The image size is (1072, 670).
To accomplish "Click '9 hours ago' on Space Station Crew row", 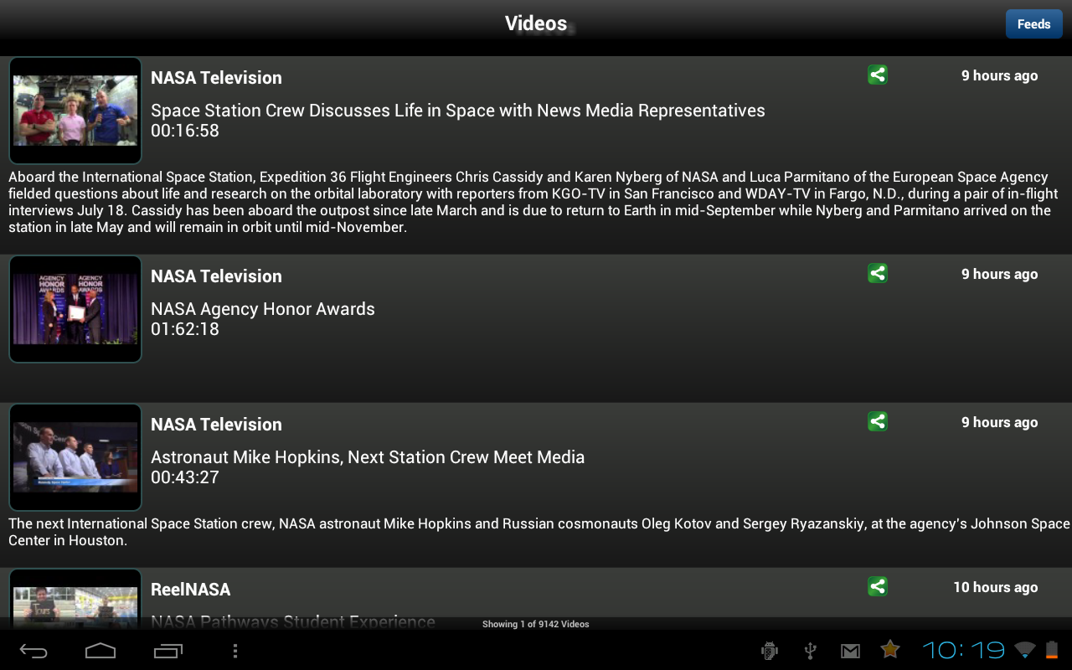I will (x=999, y=75).
